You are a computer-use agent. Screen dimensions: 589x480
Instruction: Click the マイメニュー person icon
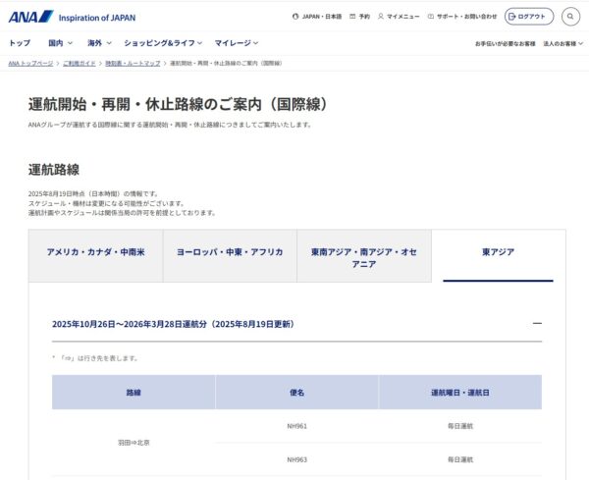[x=381, y=17]
